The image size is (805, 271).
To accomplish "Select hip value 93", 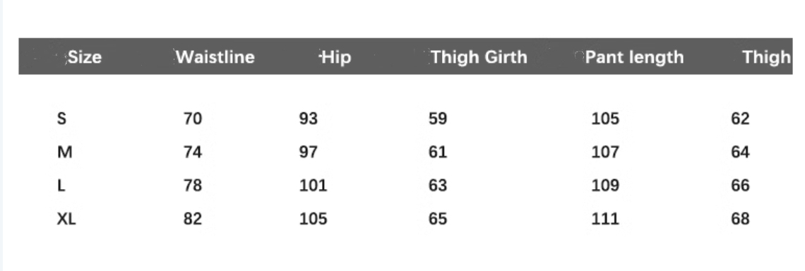I will point(309,119).
